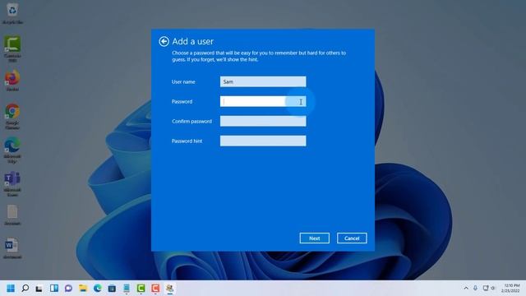Viewport: 526px width, 296px height.
Task: Open the Windows Start menu
Action: (11, 289)
